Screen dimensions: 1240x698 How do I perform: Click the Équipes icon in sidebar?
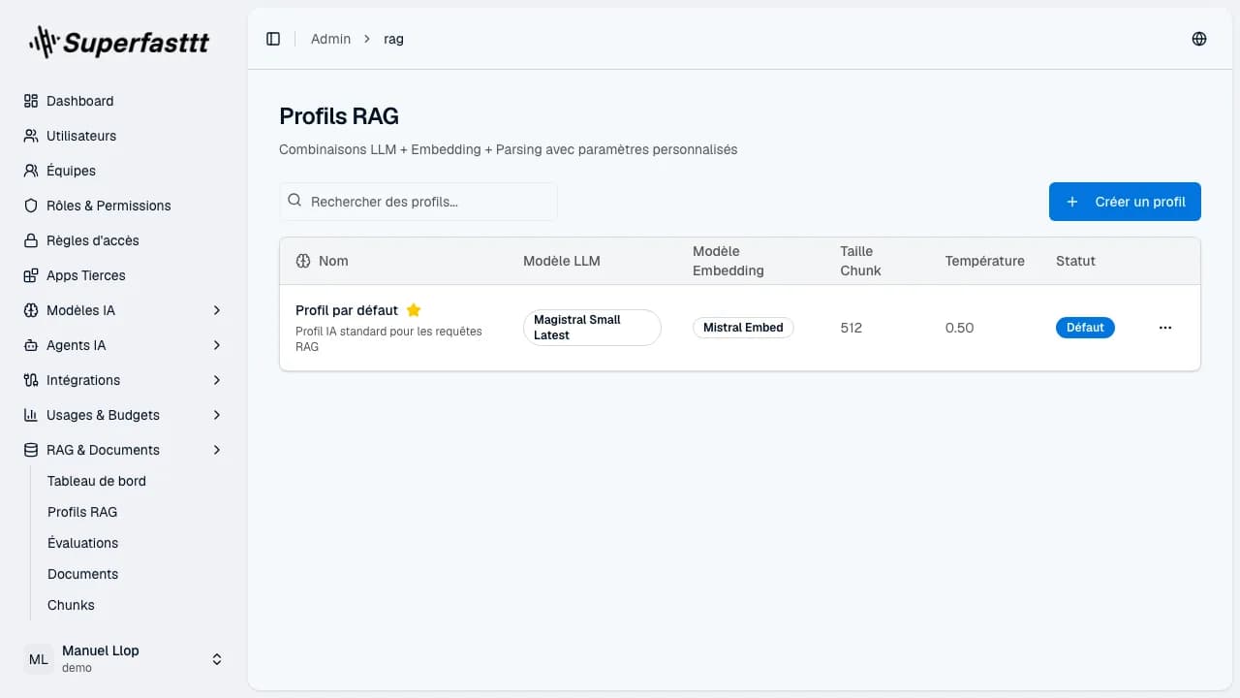[31, 171]
